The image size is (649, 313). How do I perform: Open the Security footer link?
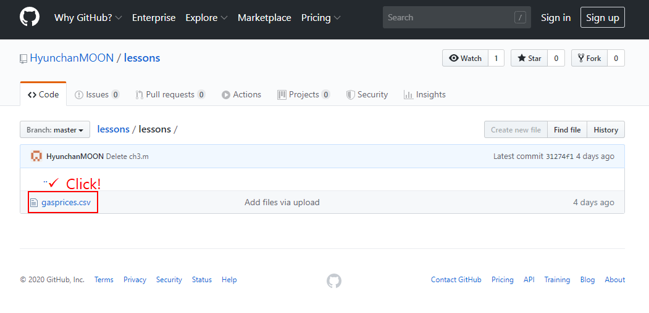coord(169,280)
